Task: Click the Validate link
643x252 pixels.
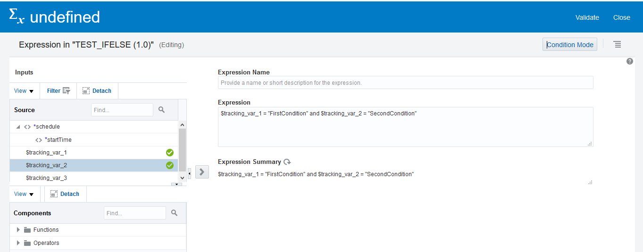Action: pyautogui.click(x=587, y=17)
